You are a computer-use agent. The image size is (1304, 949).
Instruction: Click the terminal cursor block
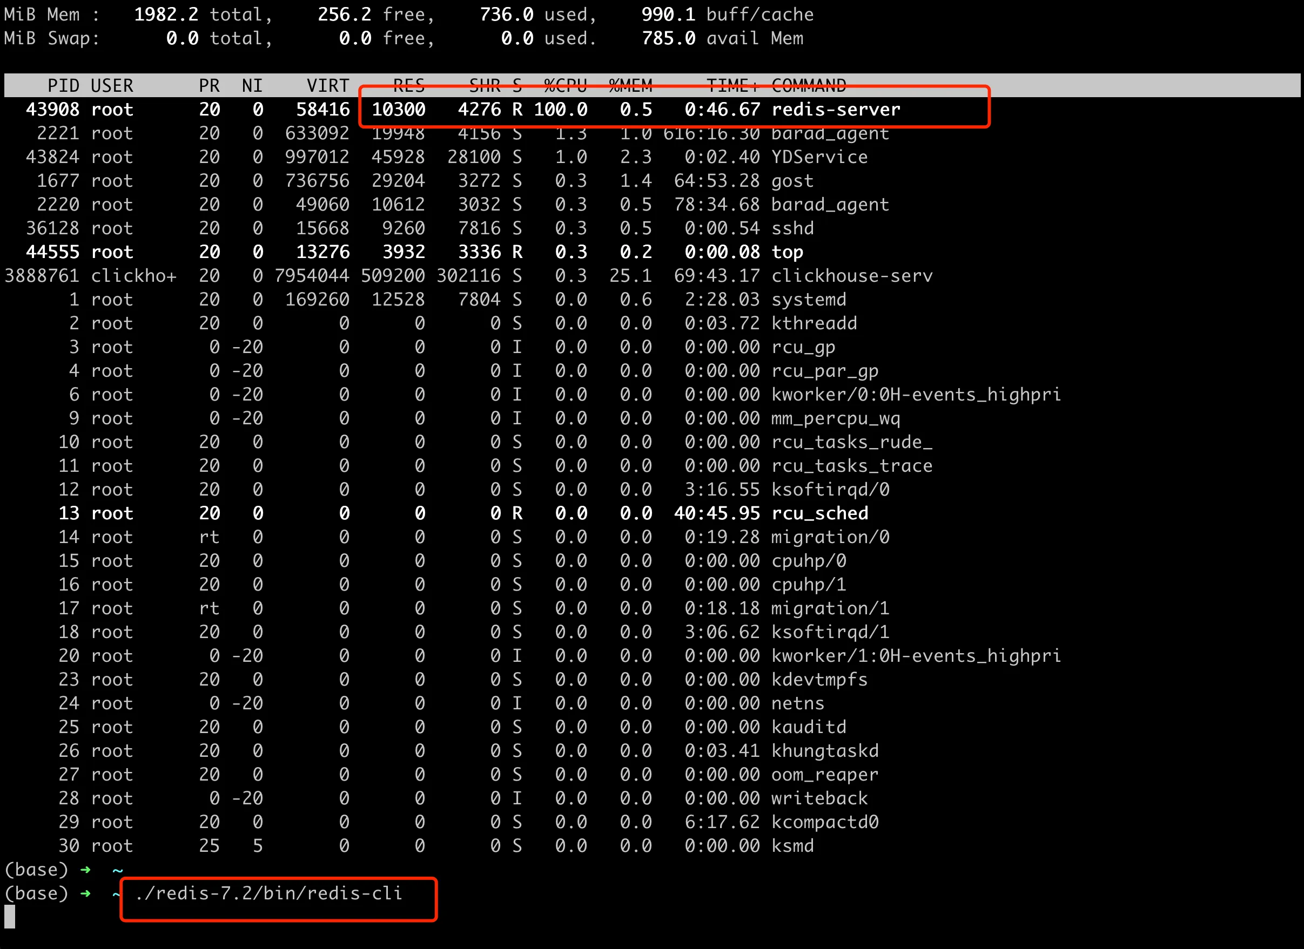[x=10, y=916]
